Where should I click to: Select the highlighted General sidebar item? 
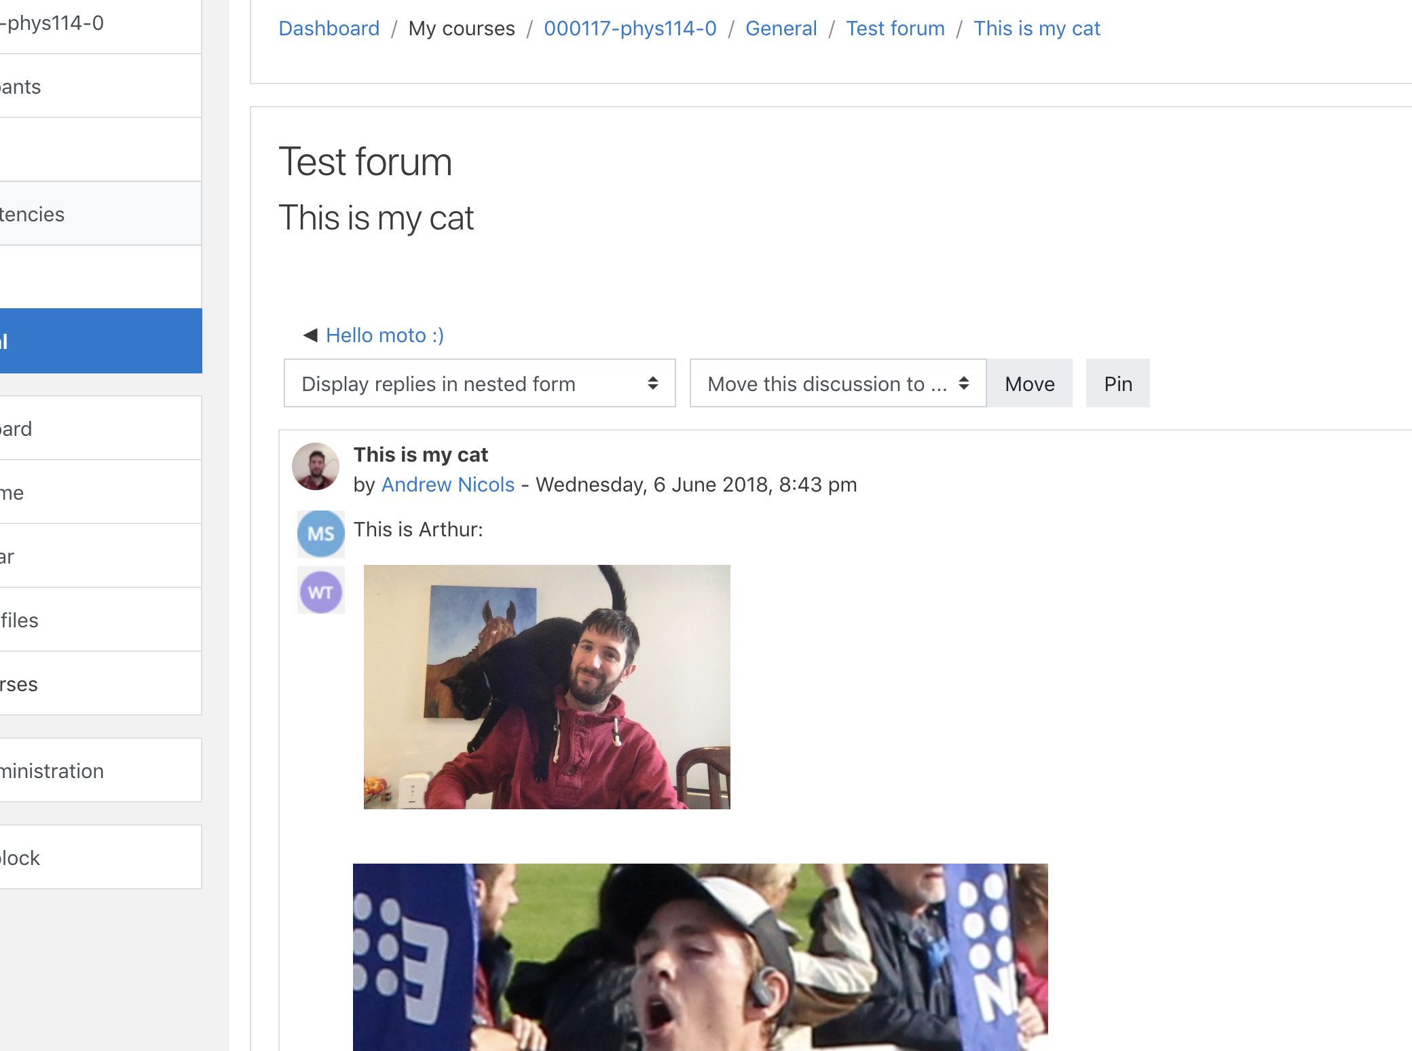click(x=100, y=341)
